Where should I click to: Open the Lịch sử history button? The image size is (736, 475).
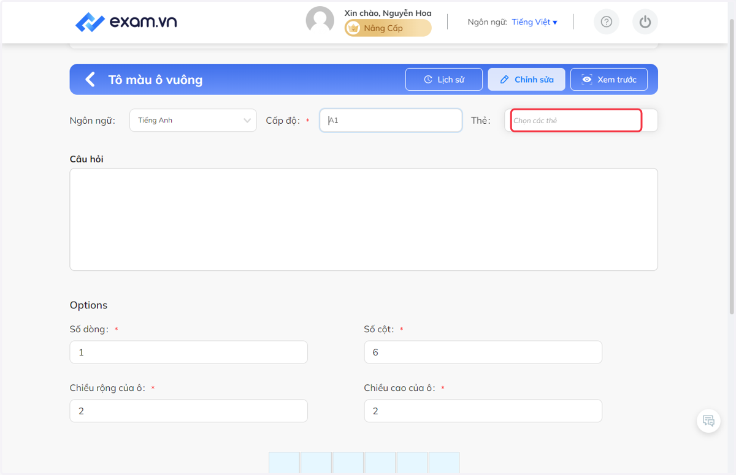coord(444,80)
